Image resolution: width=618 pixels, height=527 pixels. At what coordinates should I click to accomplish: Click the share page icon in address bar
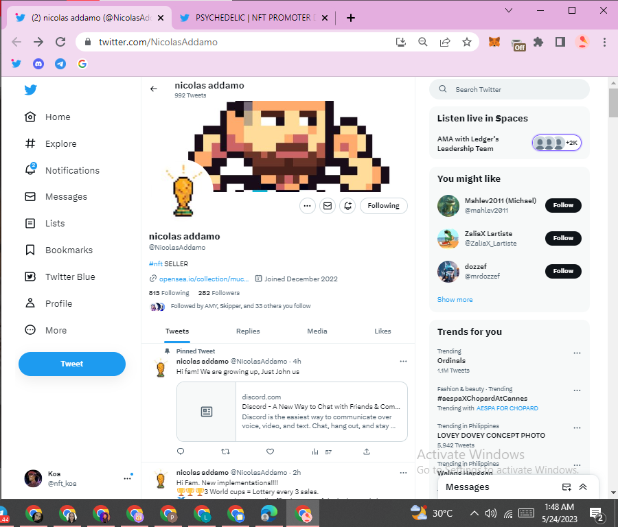[x=445, y=42]
